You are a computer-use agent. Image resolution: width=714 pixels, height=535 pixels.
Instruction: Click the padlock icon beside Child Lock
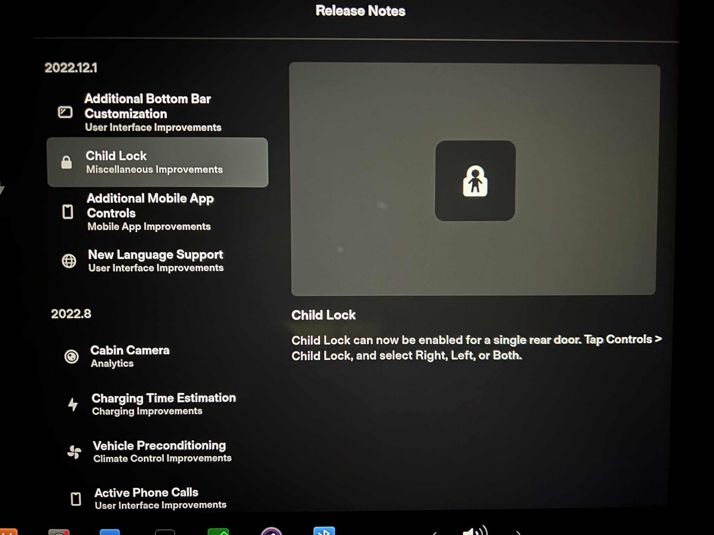click(x=66, y=162)
